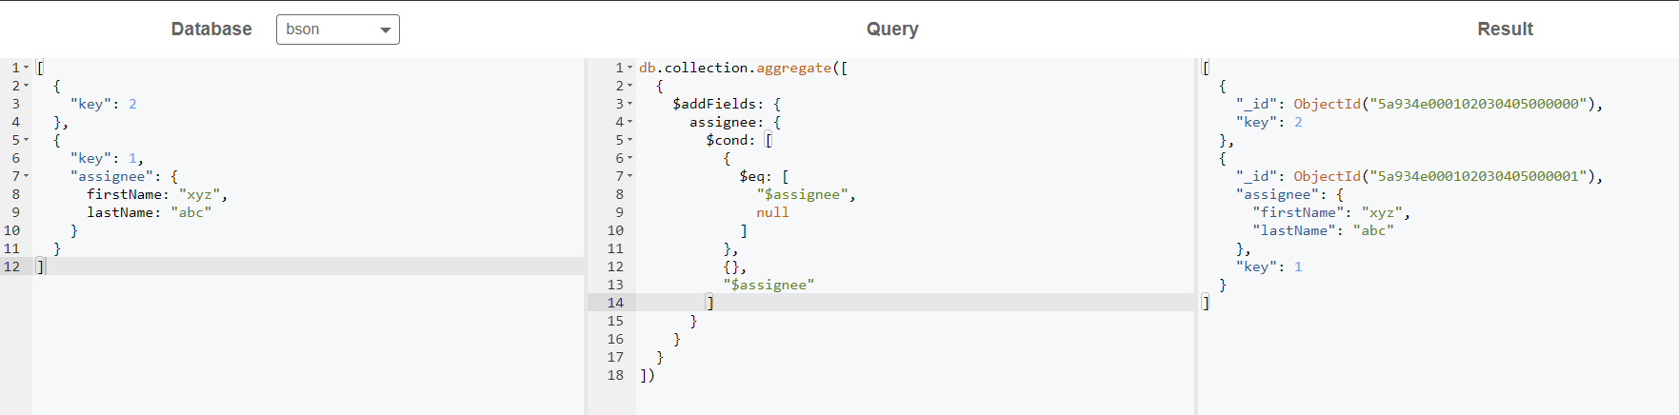This screenshot has width=1679, height=415.
Task: Click line number 12 in Database gutter
Action: (12, 267)
